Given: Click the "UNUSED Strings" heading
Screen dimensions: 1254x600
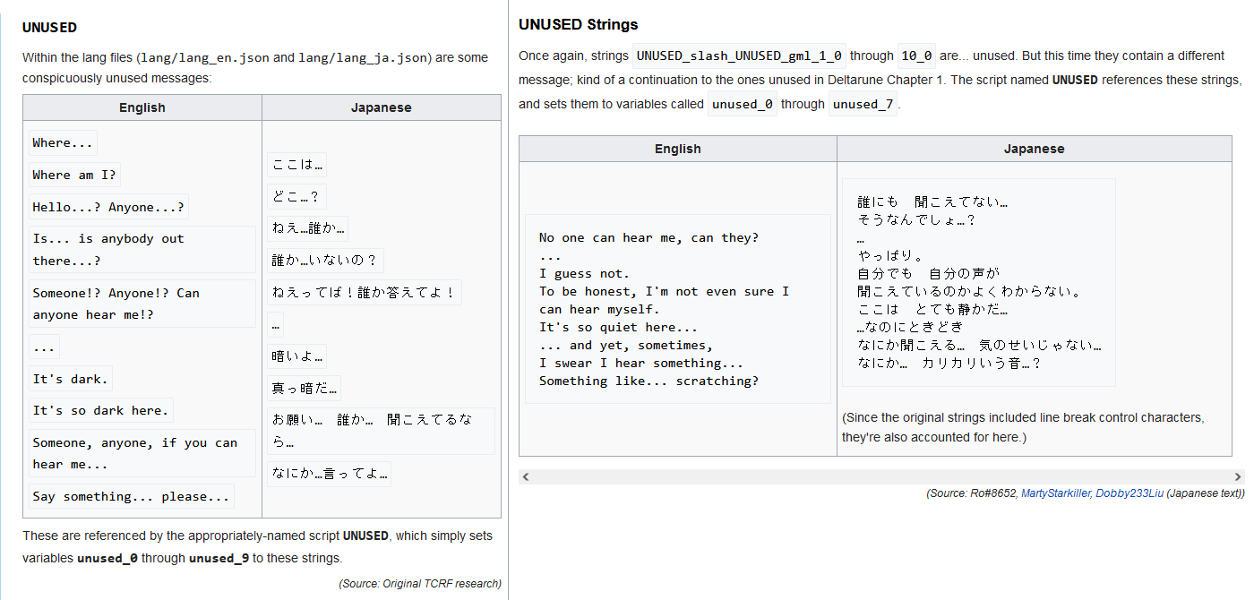Looking at the screenshot, I should pos(579,24).
